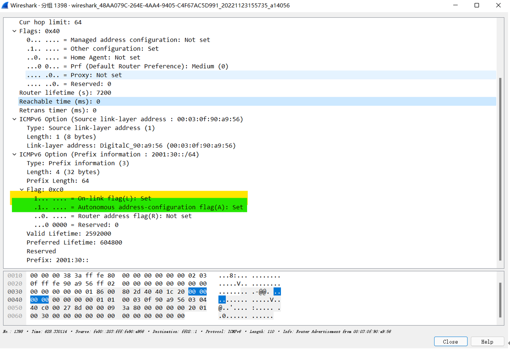This screenshot has height=349, width=510.
Task: Select Length: 4 (32 bytes) row
Action: pos(261,172)
